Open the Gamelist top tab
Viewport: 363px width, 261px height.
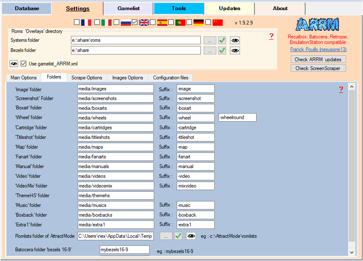(128, 8)
